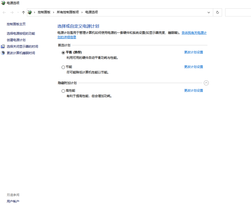Viewport: 251px width, 208px height.
Task: Click the up-one-level arrow icon
Action: coord(23,12)
